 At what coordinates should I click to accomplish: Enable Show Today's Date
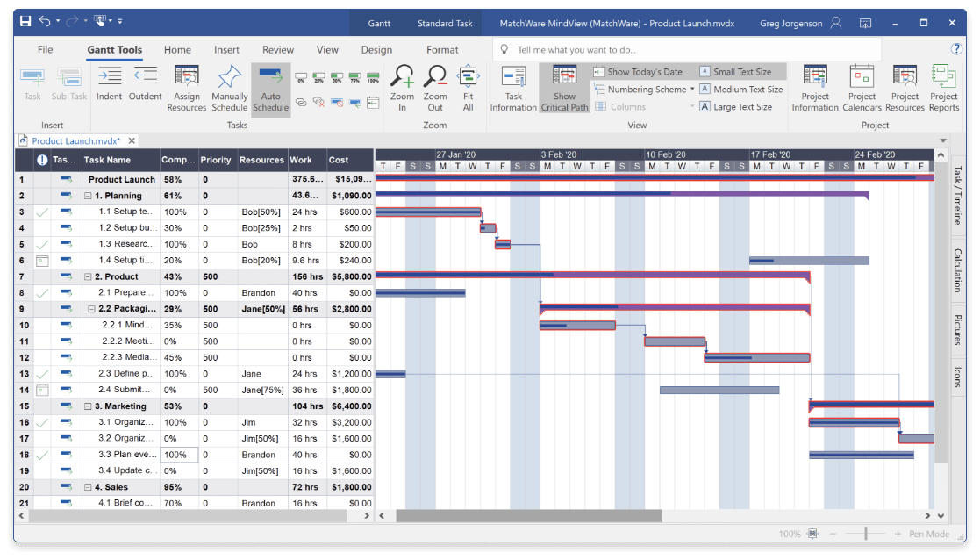pyautogui.click(x=640, y=71)
